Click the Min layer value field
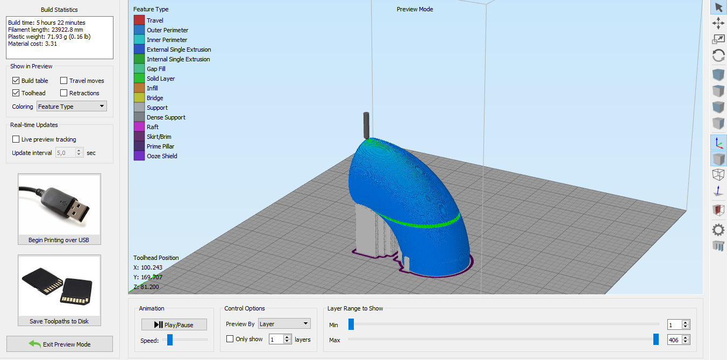Screen dimensions: 727x360 coord(674,325)
